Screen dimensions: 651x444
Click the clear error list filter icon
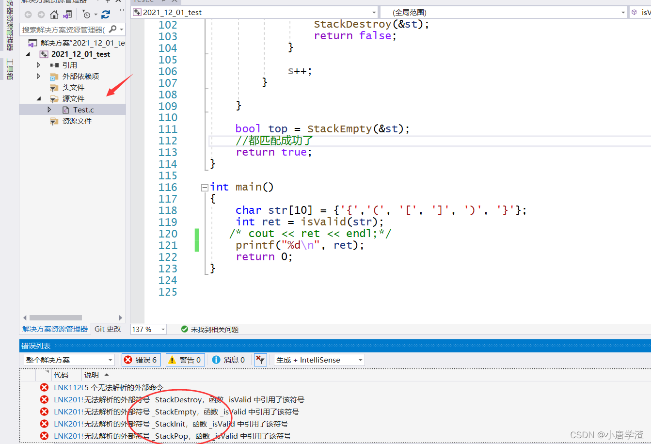260,360
